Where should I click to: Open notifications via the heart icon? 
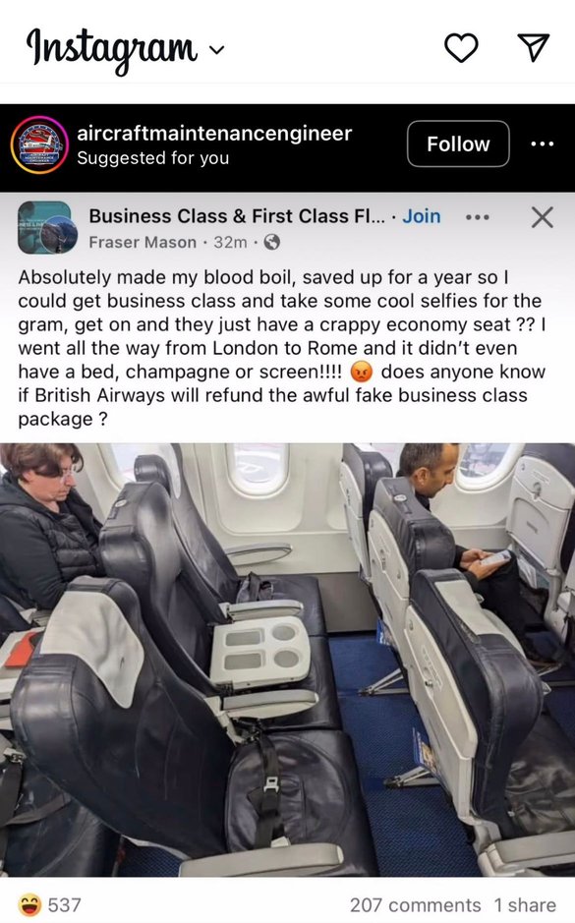[x=461, y=47]
